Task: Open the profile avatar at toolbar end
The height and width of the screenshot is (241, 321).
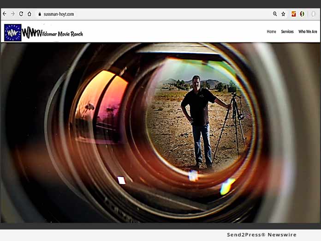Action: point(314,14)
